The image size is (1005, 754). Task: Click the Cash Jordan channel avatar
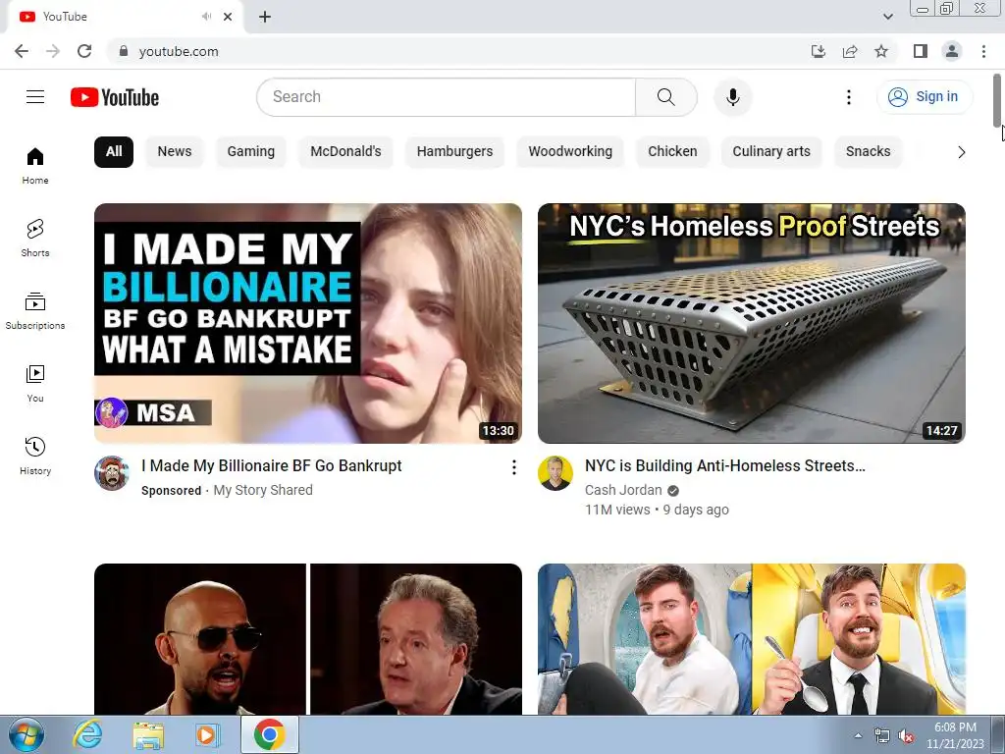tap(555, 473)
